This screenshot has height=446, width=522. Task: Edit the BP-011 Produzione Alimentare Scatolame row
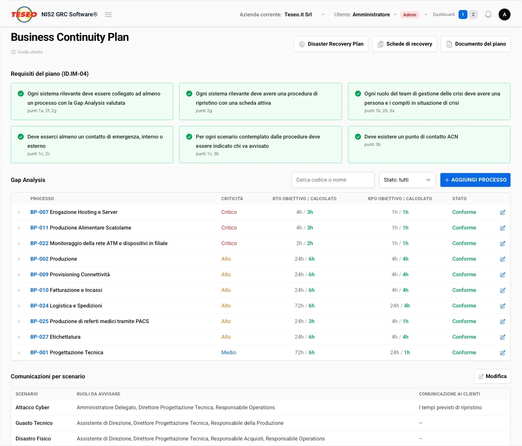tap(503, 228)
